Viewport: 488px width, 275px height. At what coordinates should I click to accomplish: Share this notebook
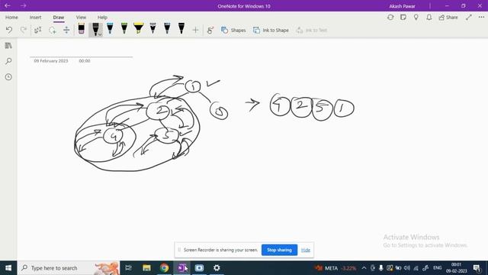448,18
